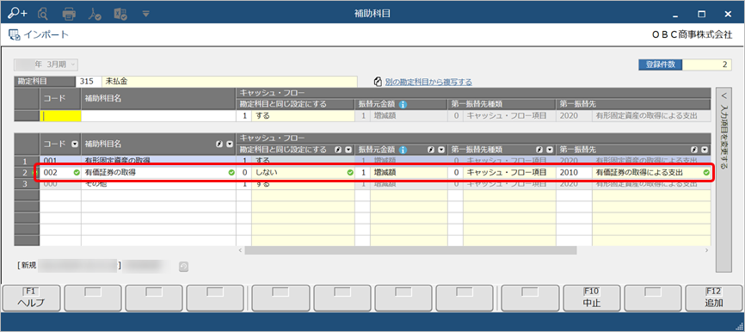745x332 pixels.
Task: Open the 年 3月期 period dropdown
Action: pos(46,65)
